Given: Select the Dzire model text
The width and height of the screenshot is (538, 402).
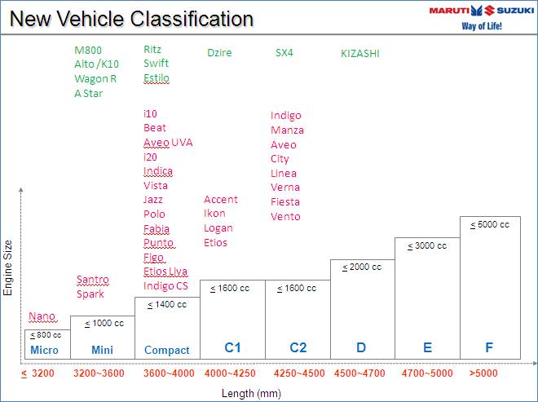Looking at the screenshot, I should tap(219, 53).
